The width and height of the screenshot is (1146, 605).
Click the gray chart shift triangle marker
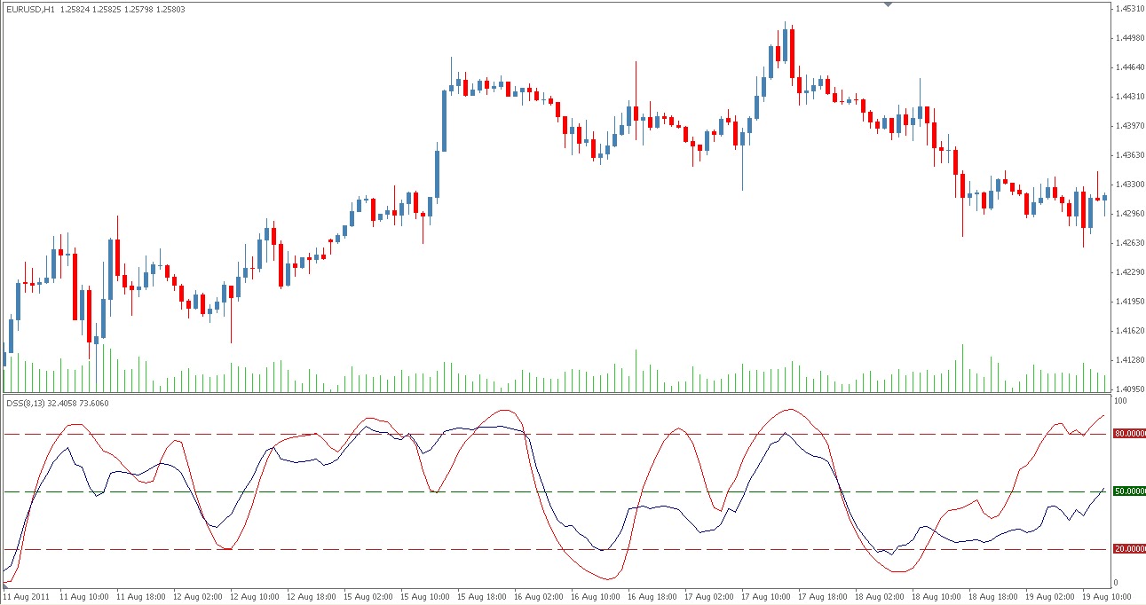click(x=887, y=4)
